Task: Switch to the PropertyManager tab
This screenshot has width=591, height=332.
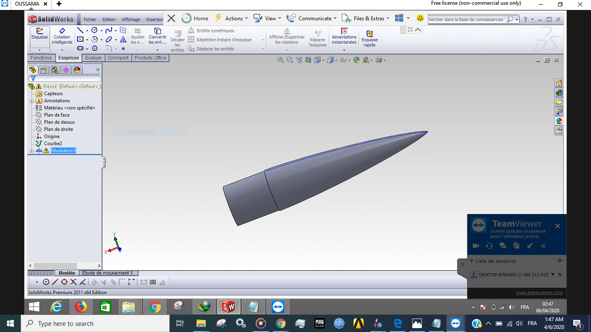Action: (x=44, y=70)
